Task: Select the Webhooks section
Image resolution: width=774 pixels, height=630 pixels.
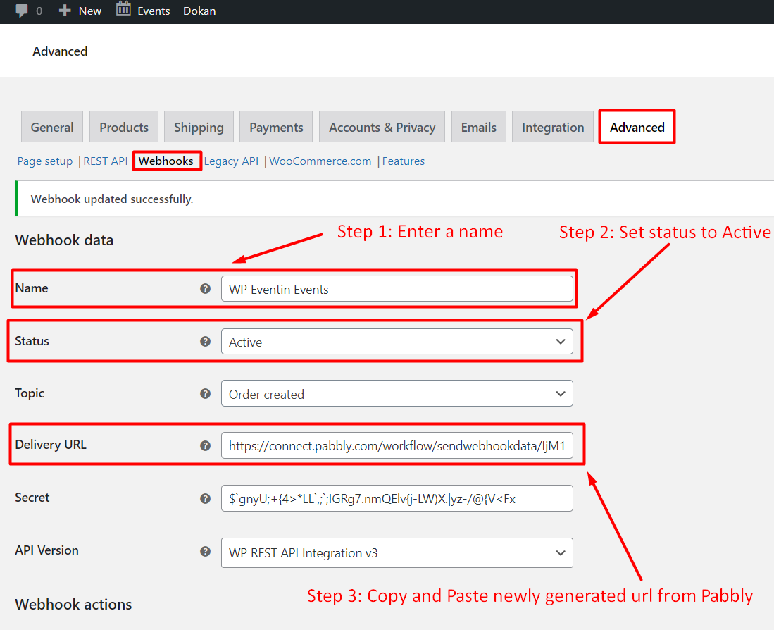Action: pos(166,161)
